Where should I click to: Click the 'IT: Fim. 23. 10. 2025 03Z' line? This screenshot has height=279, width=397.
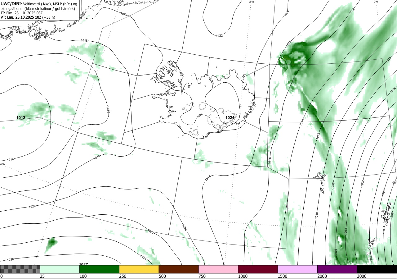tap(22, 13)
